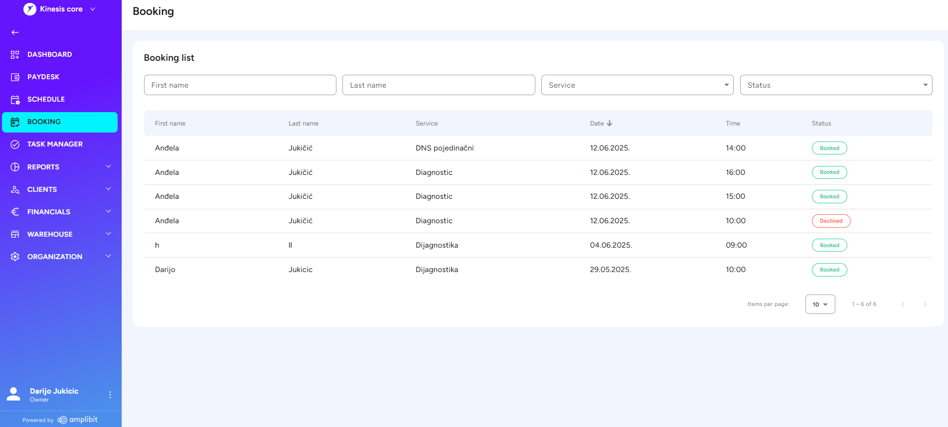
Task: Expand the FINANCIALS submenu chevron
Action: pyautogui.click(x=108, y=211)
